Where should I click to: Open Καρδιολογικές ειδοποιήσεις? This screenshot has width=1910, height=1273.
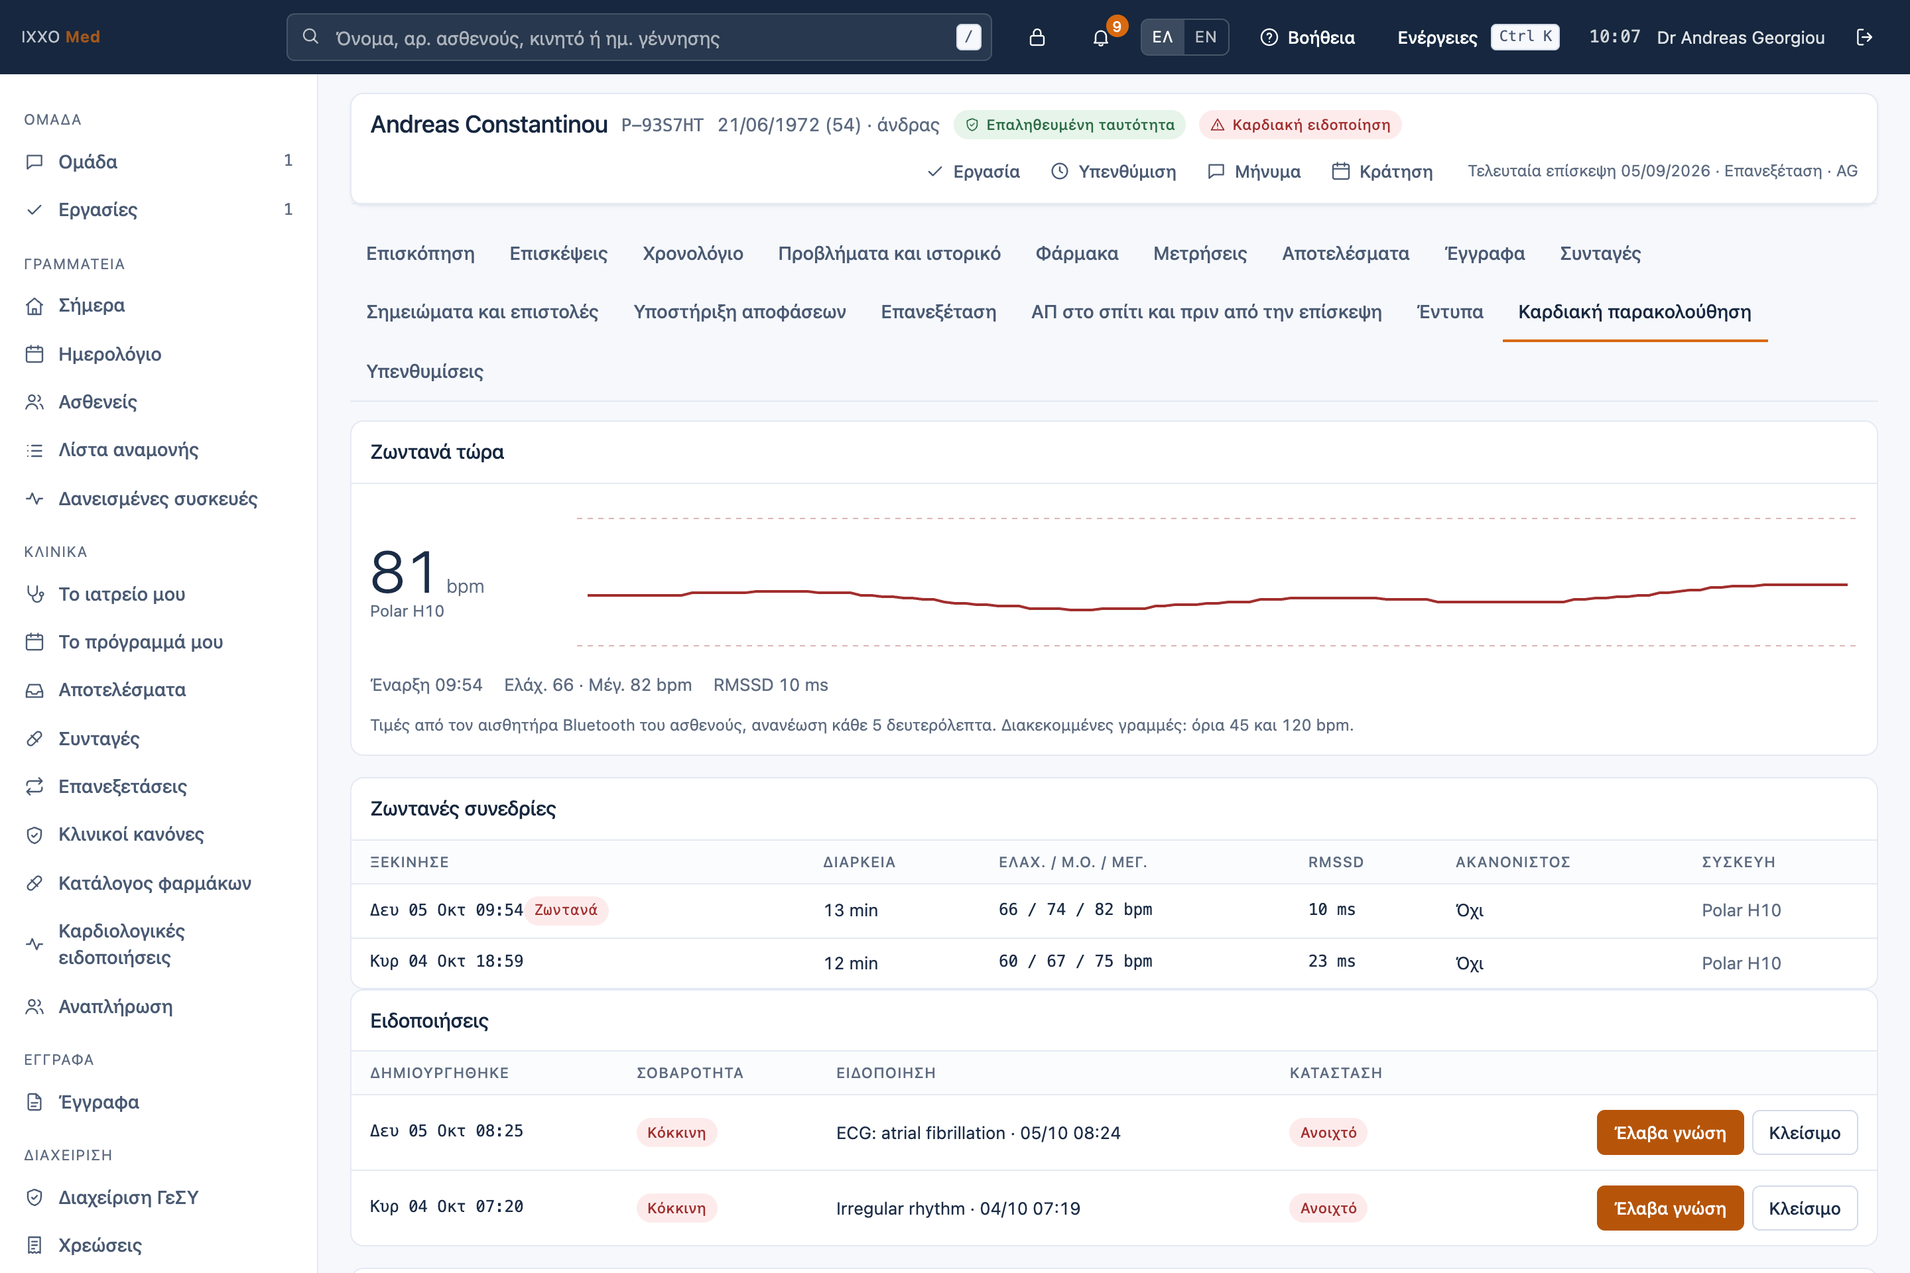click(x=159, y=944)
